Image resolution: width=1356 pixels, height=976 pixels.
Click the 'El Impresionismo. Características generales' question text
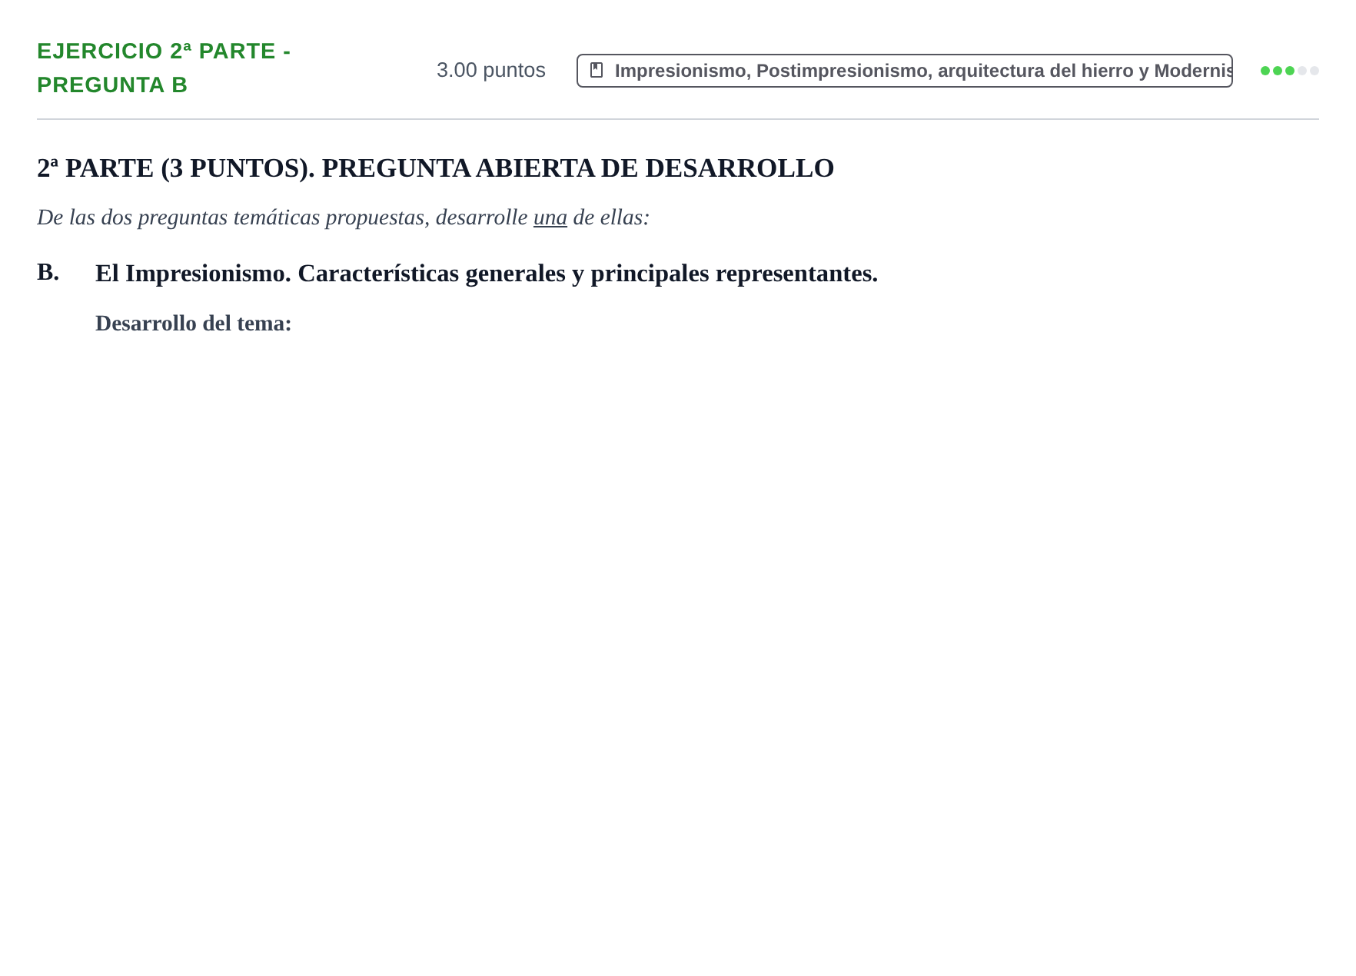487,274
